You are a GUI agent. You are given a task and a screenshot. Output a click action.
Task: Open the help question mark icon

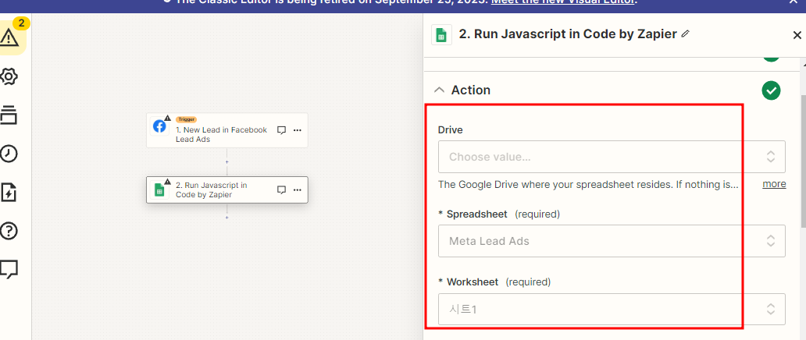coord(9,231)
